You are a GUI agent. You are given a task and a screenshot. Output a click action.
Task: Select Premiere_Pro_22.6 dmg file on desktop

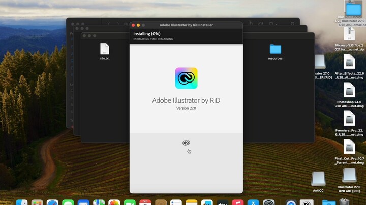[x=349, y=124]
